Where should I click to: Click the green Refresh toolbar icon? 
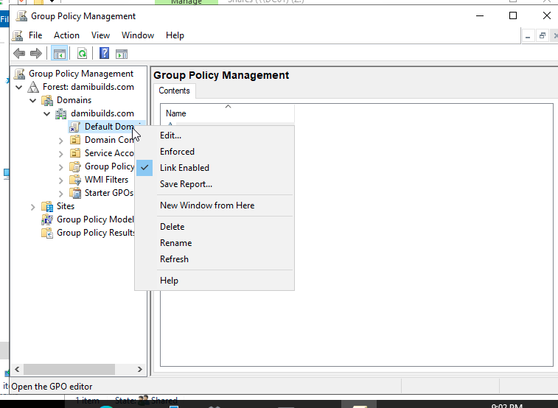click(83, 54)
